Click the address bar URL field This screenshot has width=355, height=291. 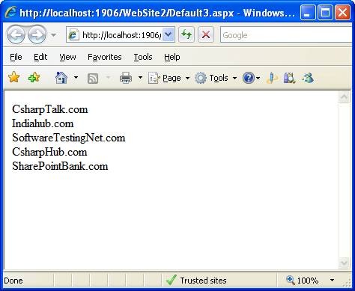tap(121, 35)
